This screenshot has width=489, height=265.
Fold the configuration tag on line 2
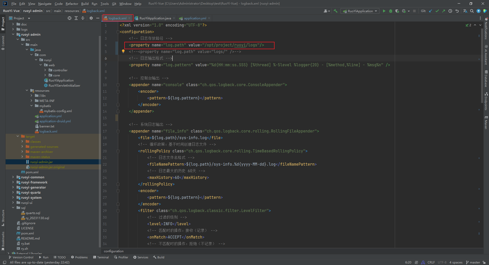pos(118,32)
